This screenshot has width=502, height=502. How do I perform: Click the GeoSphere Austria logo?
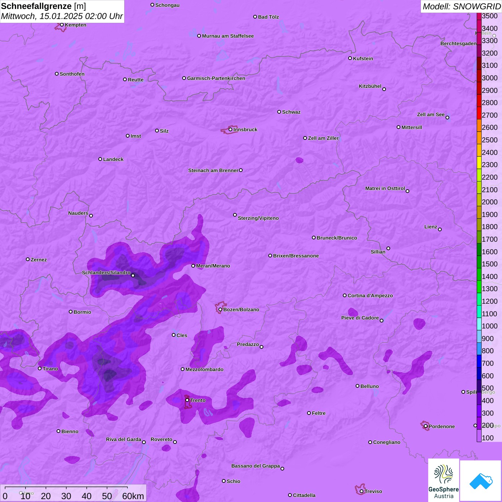click(444, 480)
